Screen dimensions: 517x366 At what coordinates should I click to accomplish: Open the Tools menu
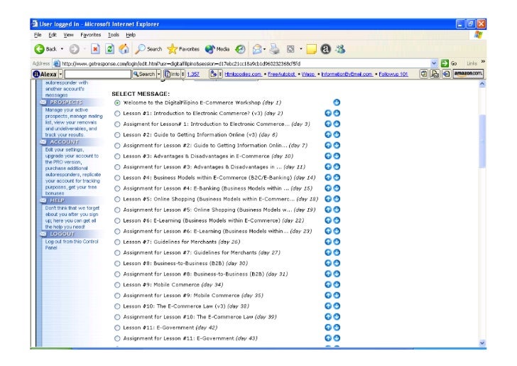pos(114,34)
